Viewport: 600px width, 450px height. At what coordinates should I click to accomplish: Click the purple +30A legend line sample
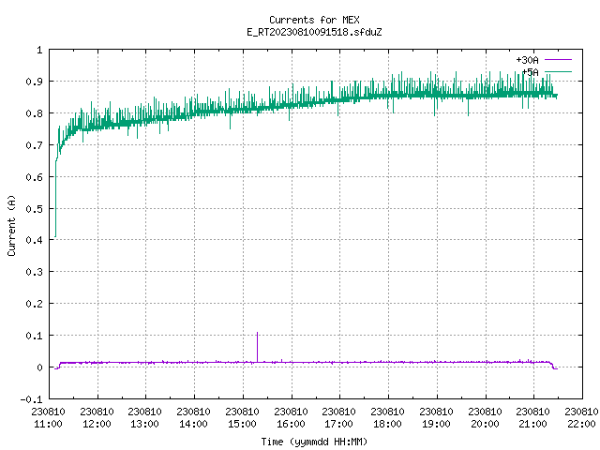[558, 60]
